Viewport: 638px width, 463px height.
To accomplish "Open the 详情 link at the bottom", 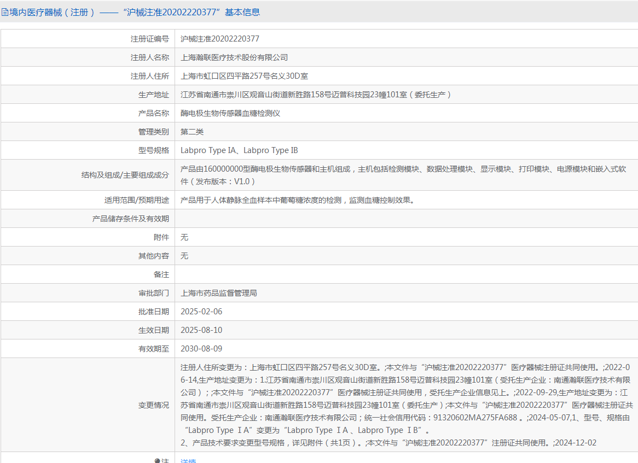I will 188,461.
